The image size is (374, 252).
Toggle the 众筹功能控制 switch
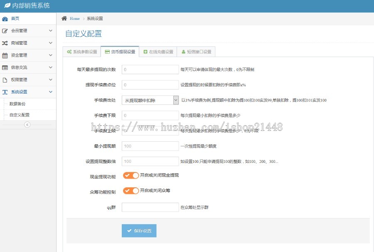tap(130, 191)
